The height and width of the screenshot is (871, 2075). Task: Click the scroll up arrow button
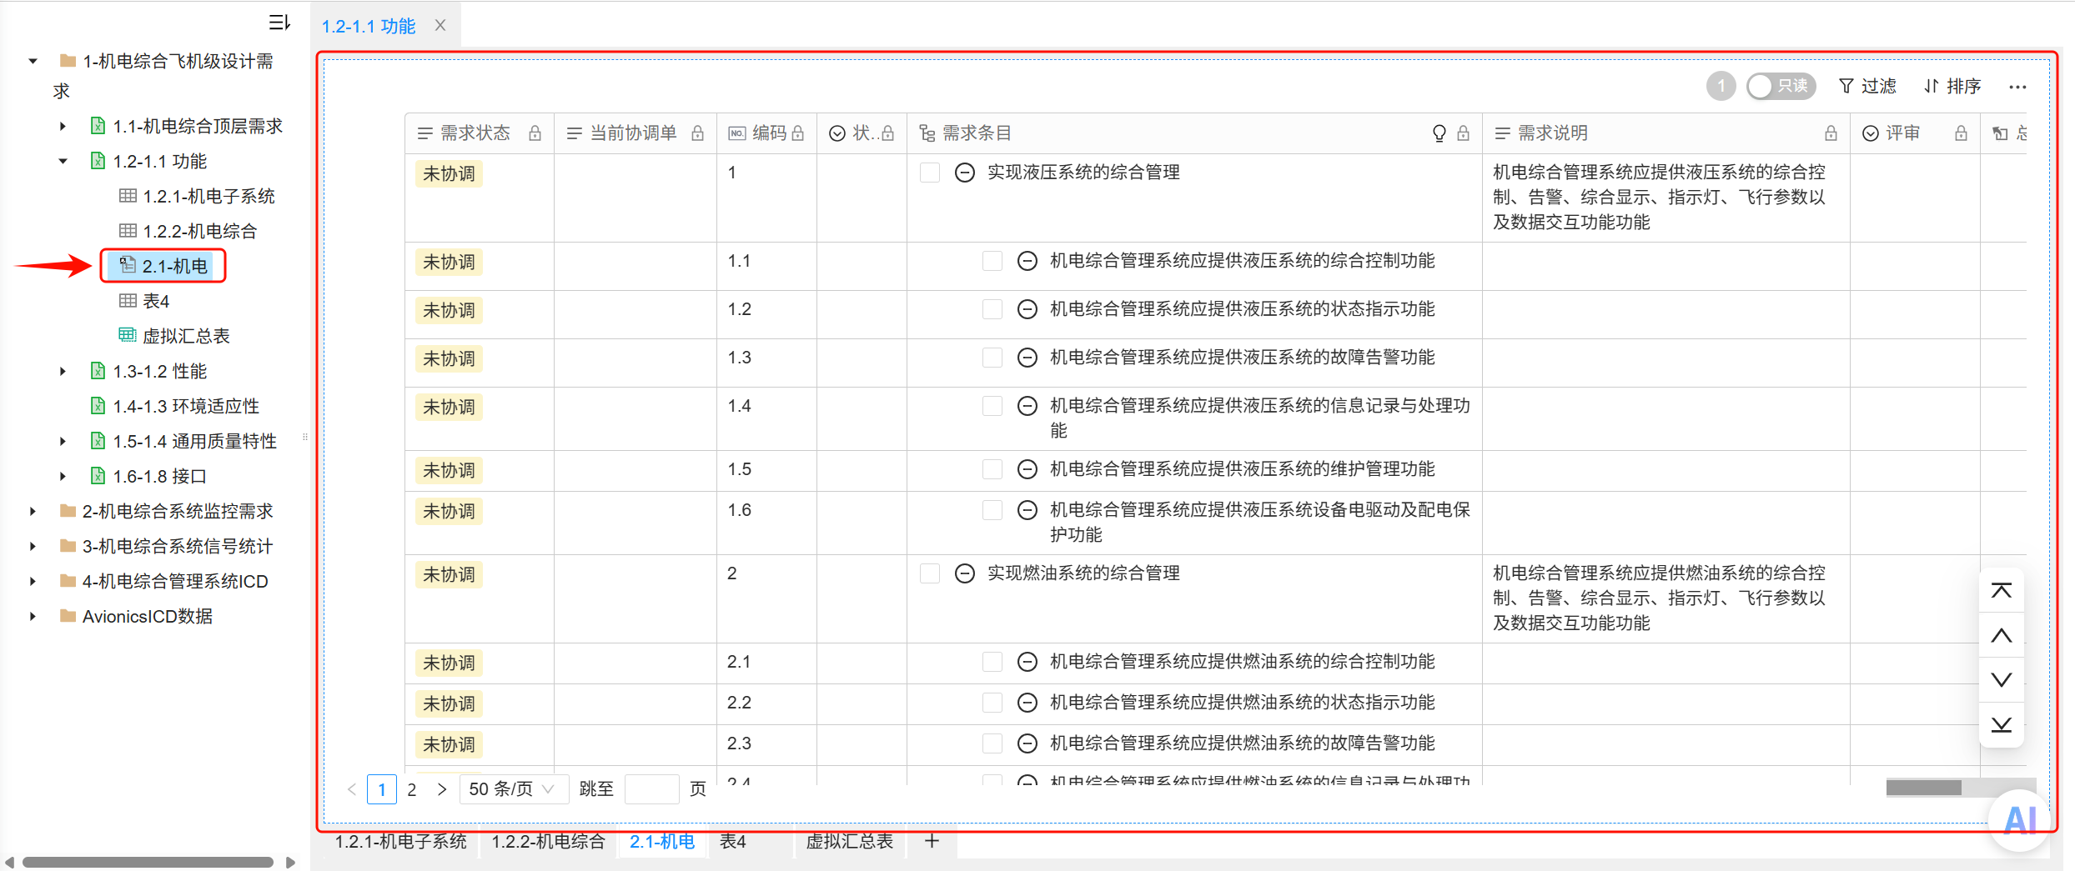point(2002,636)
